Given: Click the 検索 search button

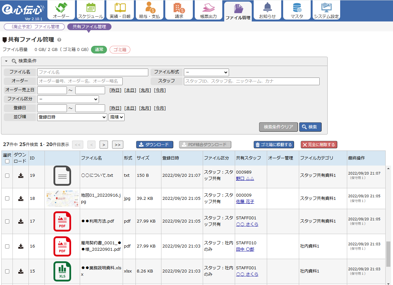Looking at the screenshot, I should [310, 127].
